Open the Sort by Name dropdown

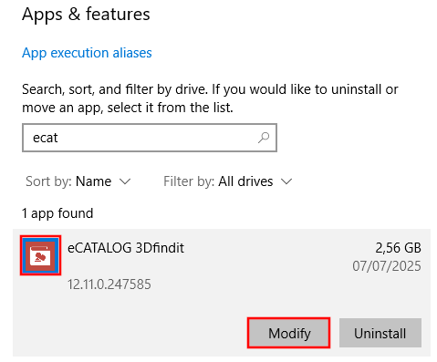78,181
